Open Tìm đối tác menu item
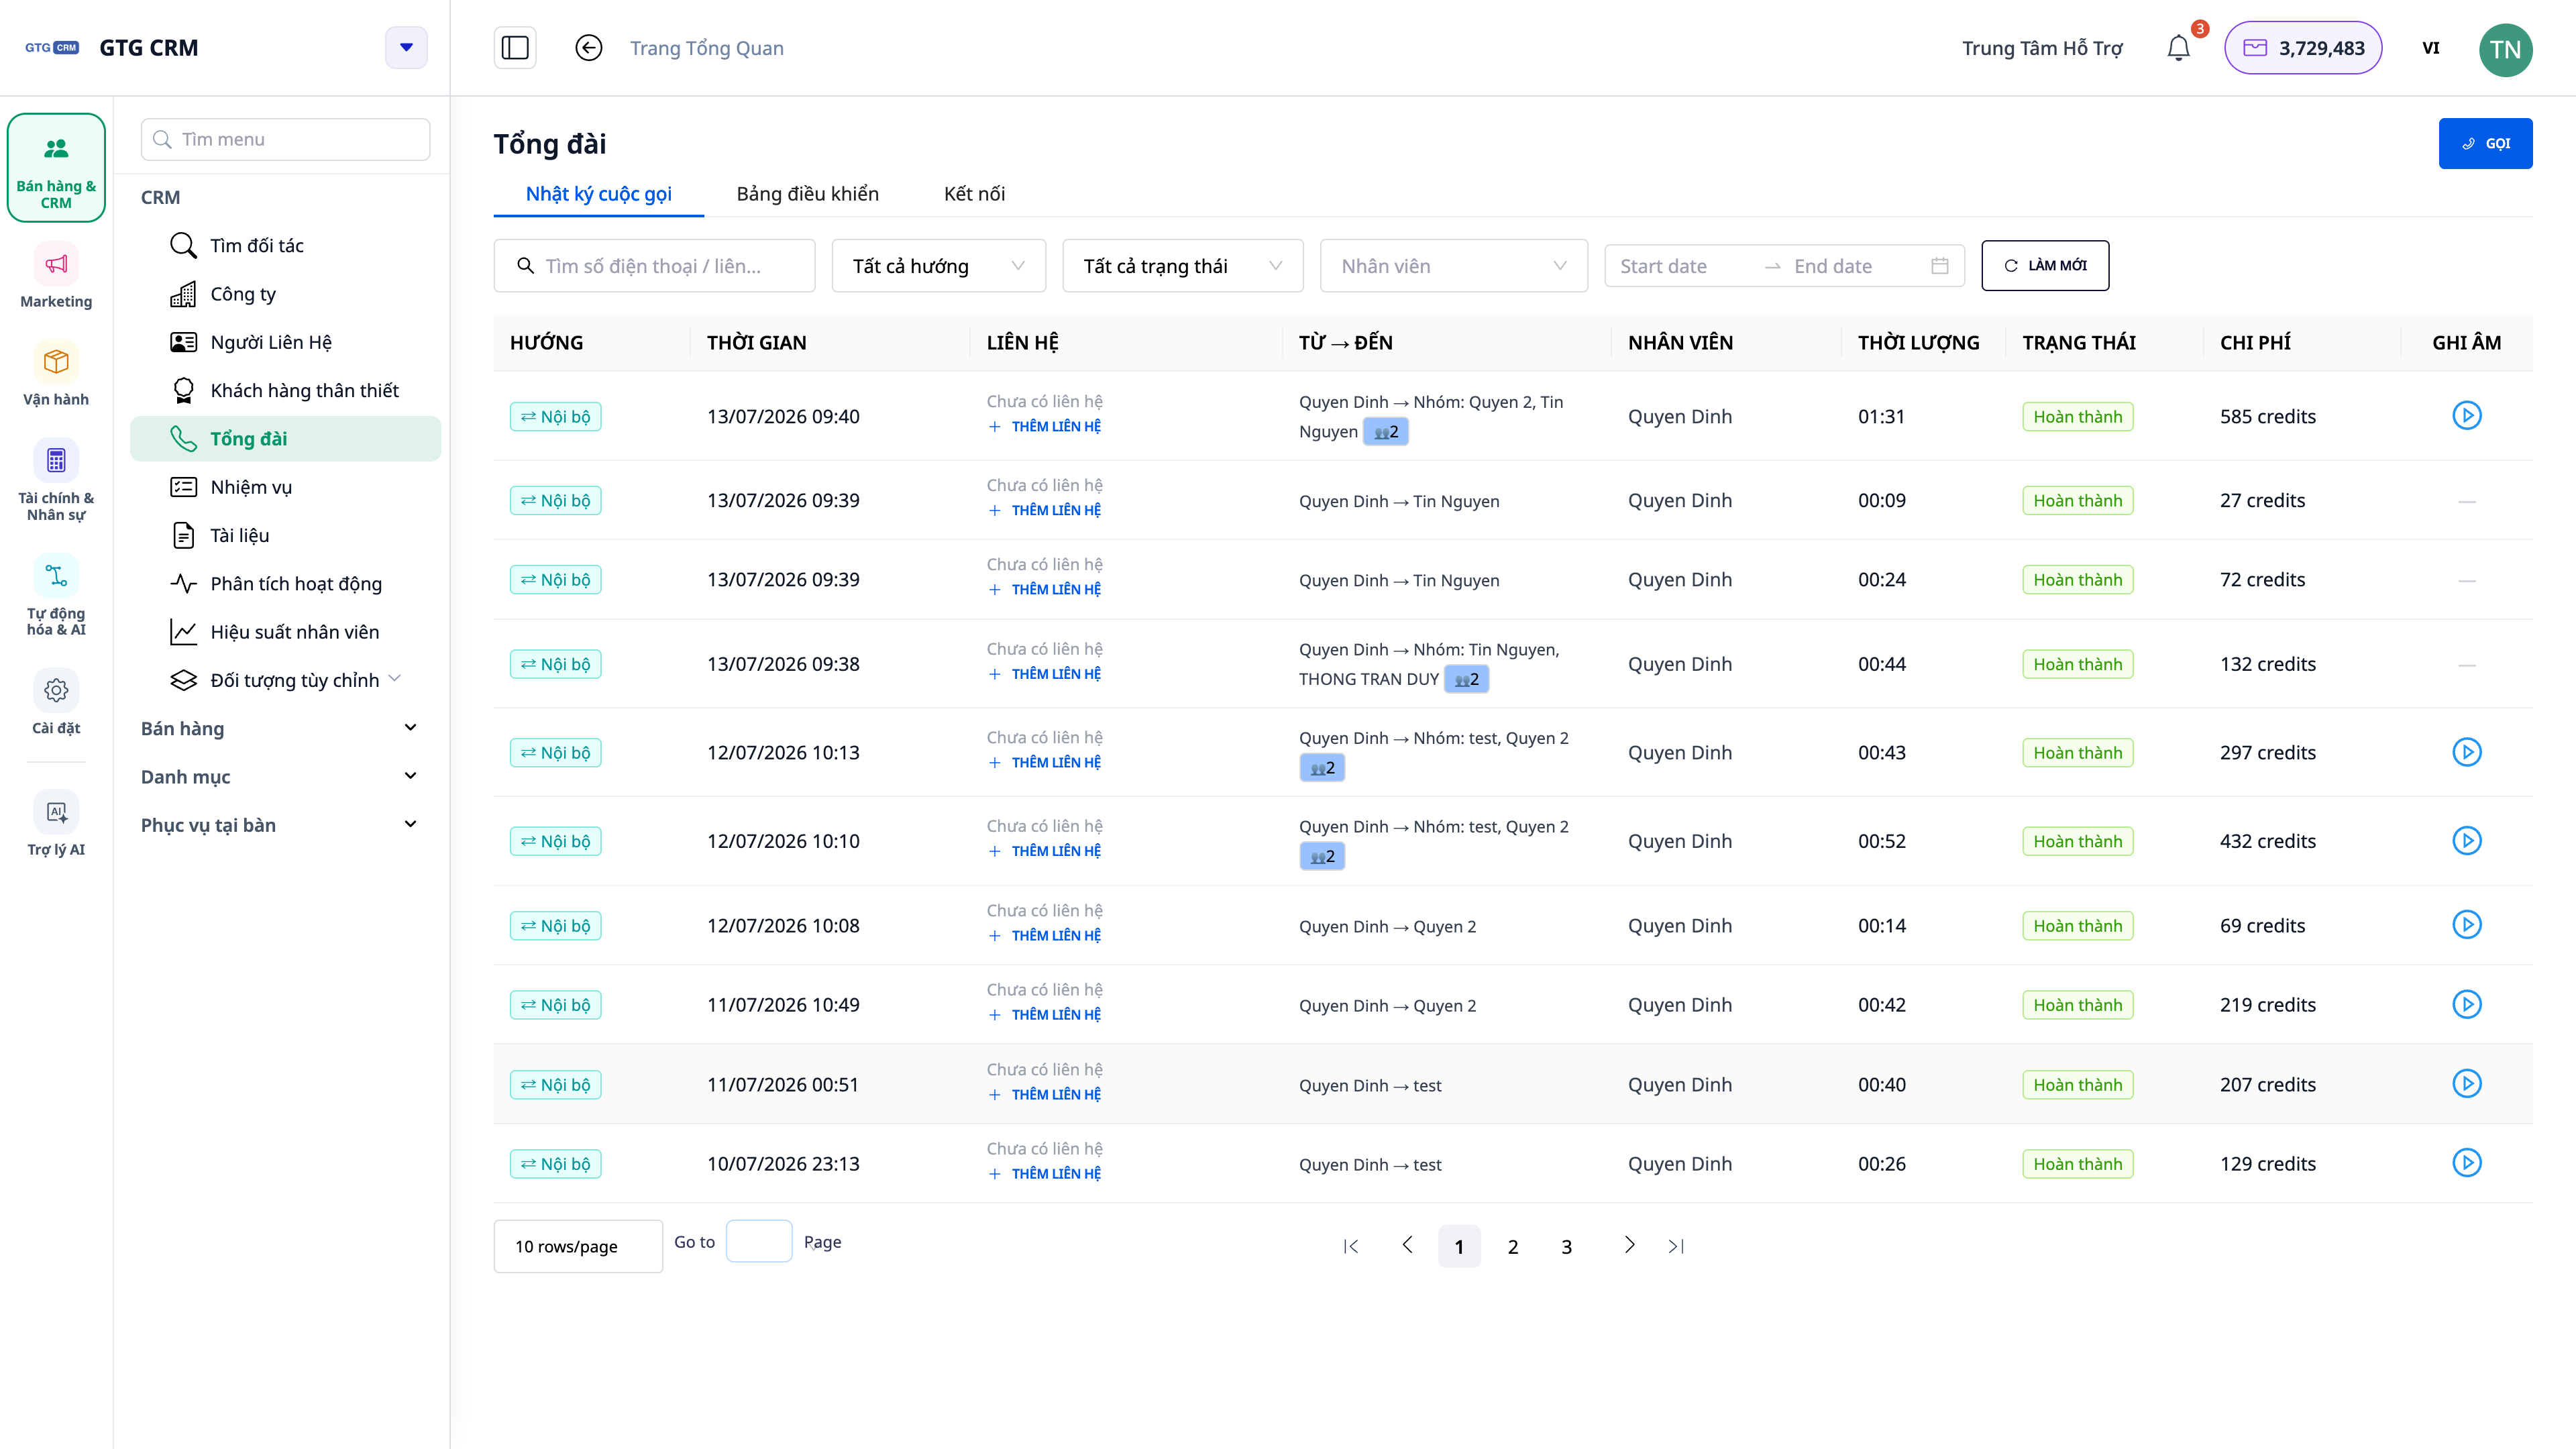The height and width of the screenshot is (1449, 2576). (x=285, y=246)
